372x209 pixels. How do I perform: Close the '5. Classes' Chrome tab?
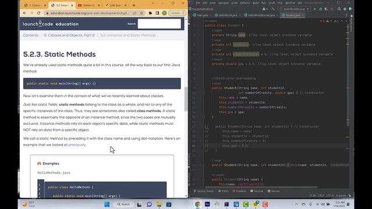click(45, 5)
